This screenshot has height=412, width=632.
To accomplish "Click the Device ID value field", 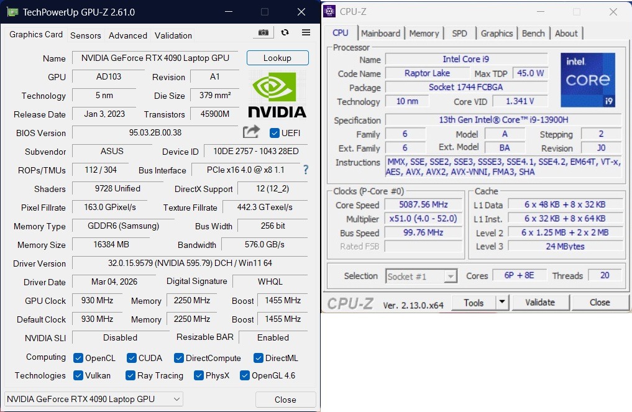I will coord(256,151).
